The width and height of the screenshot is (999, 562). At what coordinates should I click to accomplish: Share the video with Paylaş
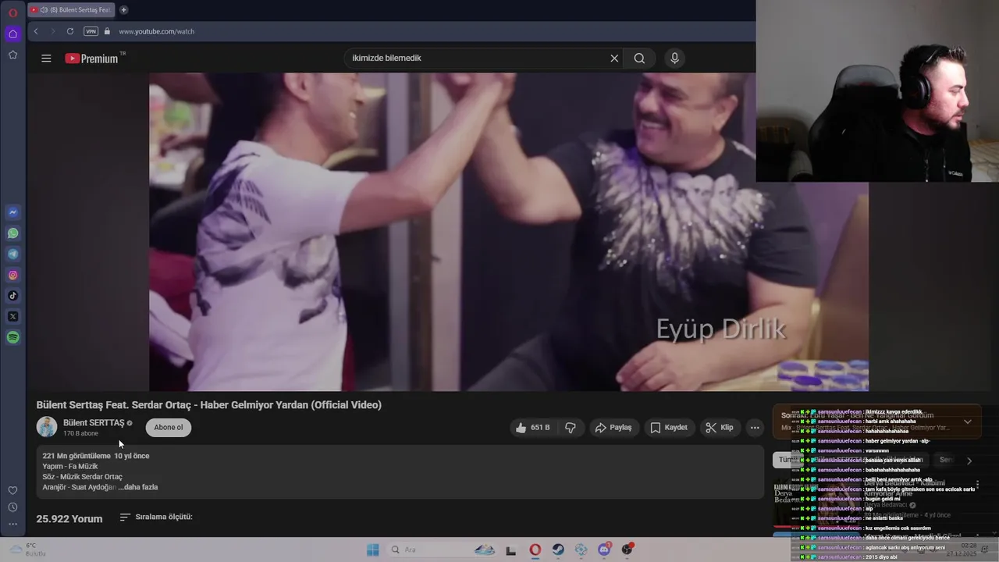coord(613,428)
